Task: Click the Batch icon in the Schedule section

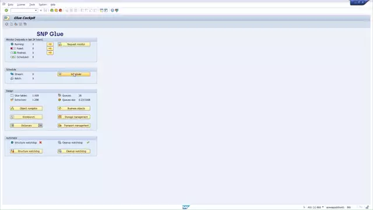Action: pyautogui.click(x=12, y=78)
